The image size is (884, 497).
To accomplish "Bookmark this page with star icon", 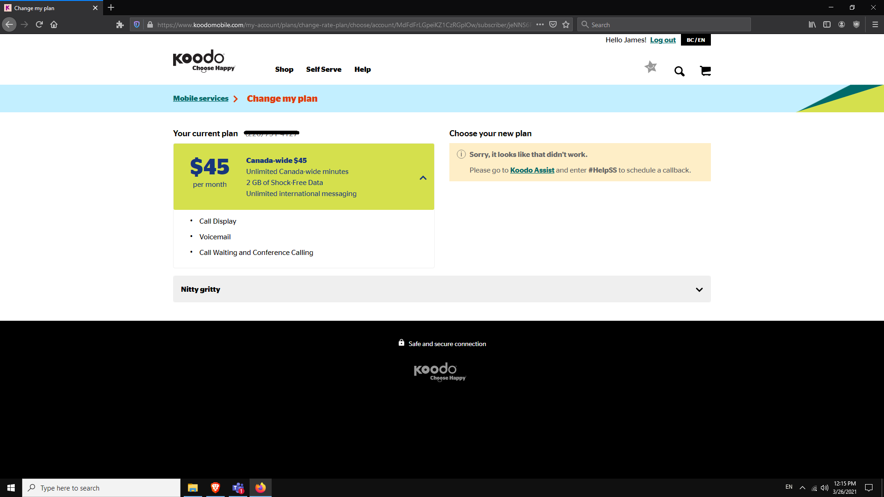I will click(x=566, y=24).
